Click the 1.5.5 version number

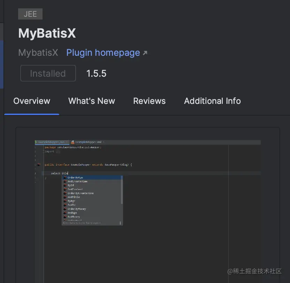point(96,74)
